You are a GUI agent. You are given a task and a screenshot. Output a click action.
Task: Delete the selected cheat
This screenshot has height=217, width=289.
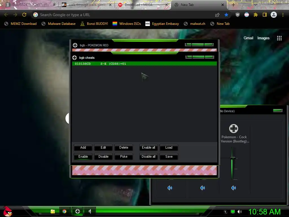click(124, 147)
